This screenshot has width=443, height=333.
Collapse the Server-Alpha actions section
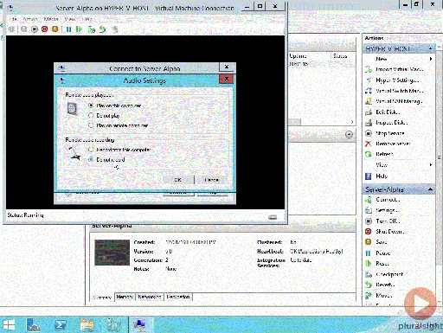tap(430, 189)
